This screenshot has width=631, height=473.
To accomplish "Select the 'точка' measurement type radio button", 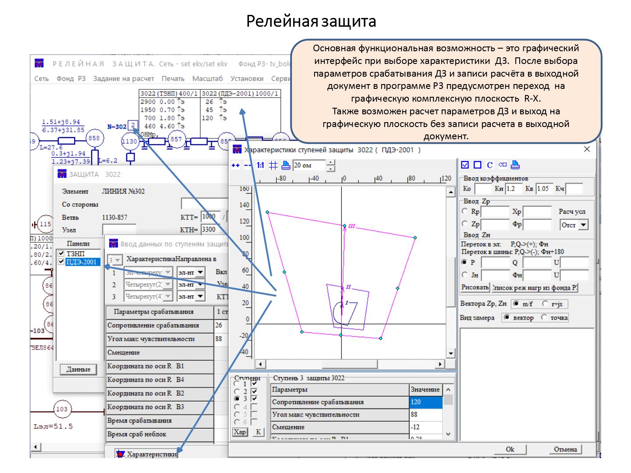I will pos(544,318).
